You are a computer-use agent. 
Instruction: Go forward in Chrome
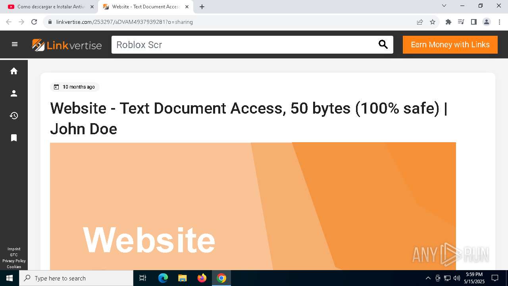pos(21,22)
